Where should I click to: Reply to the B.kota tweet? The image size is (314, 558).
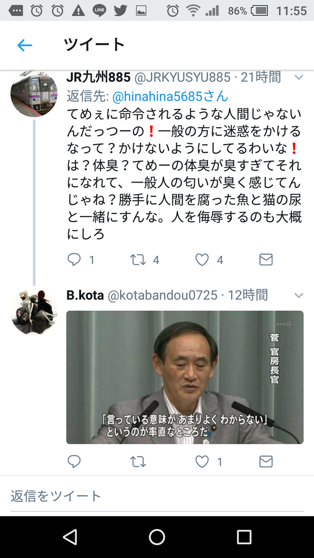point(74,461)
